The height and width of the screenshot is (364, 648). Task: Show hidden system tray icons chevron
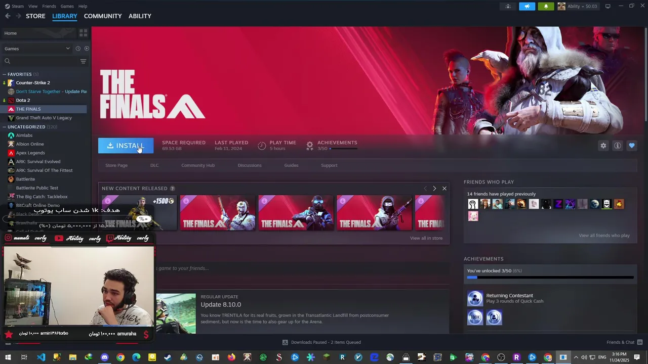576,357
